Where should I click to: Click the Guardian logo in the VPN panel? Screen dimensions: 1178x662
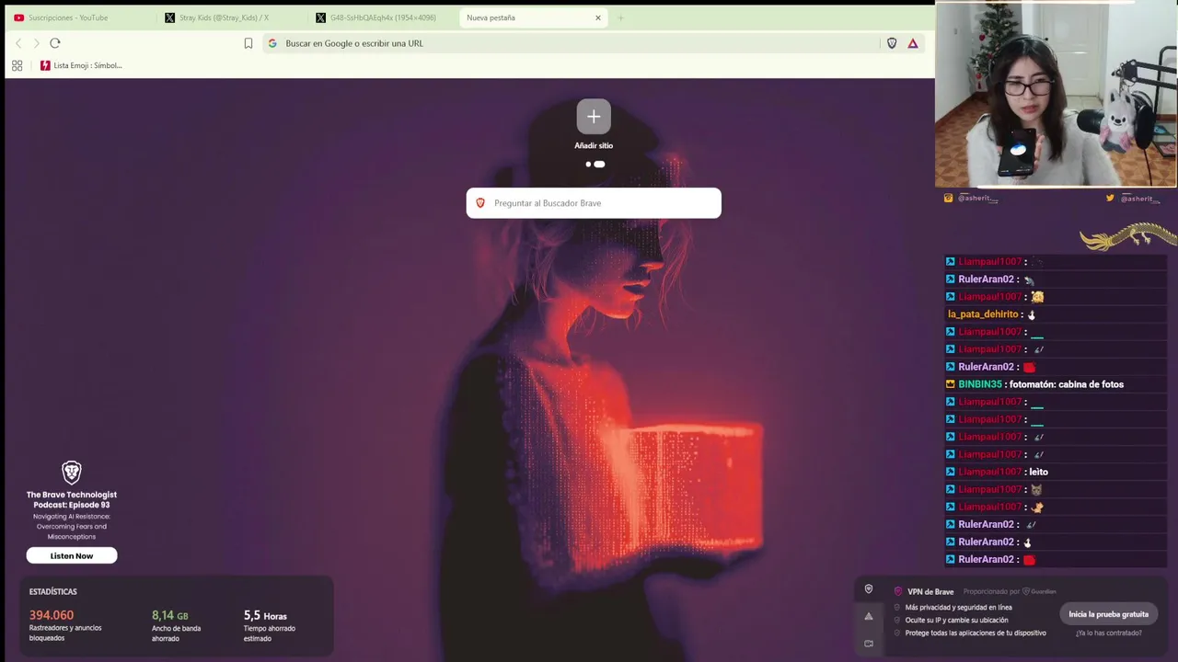pos(1041,591)
